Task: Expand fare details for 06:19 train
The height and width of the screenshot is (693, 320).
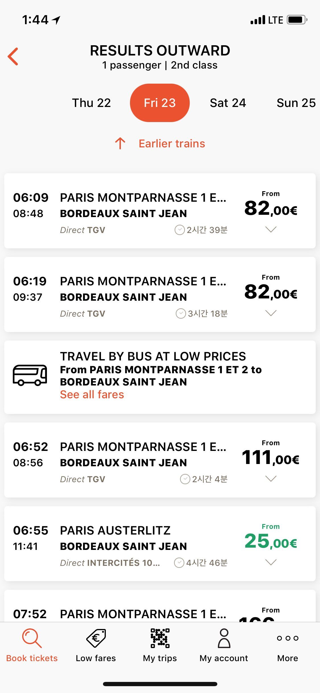Action: coord(271,313)
